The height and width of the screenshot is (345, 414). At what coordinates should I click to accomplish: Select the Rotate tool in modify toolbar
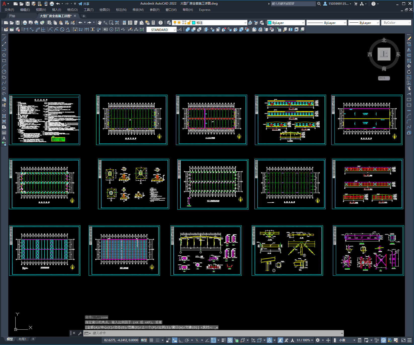(409, 72)
